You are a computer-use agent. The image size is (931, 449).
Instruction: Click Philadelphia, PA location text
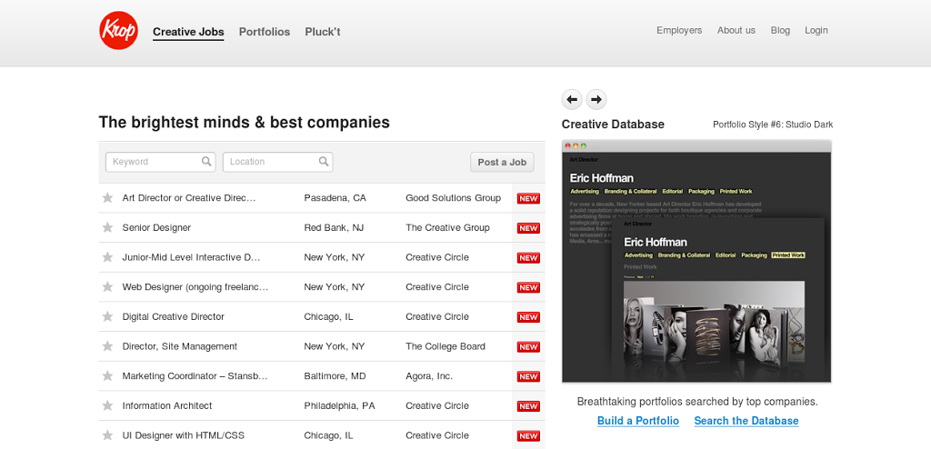[x=340, y=405]
